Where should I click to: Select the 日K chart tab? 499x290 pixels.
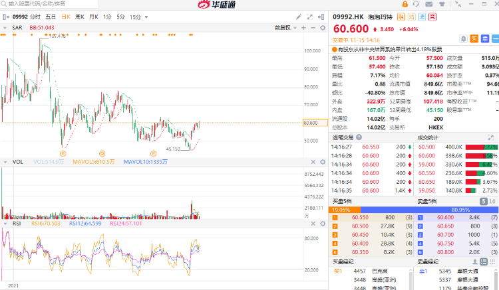(66, 17)
